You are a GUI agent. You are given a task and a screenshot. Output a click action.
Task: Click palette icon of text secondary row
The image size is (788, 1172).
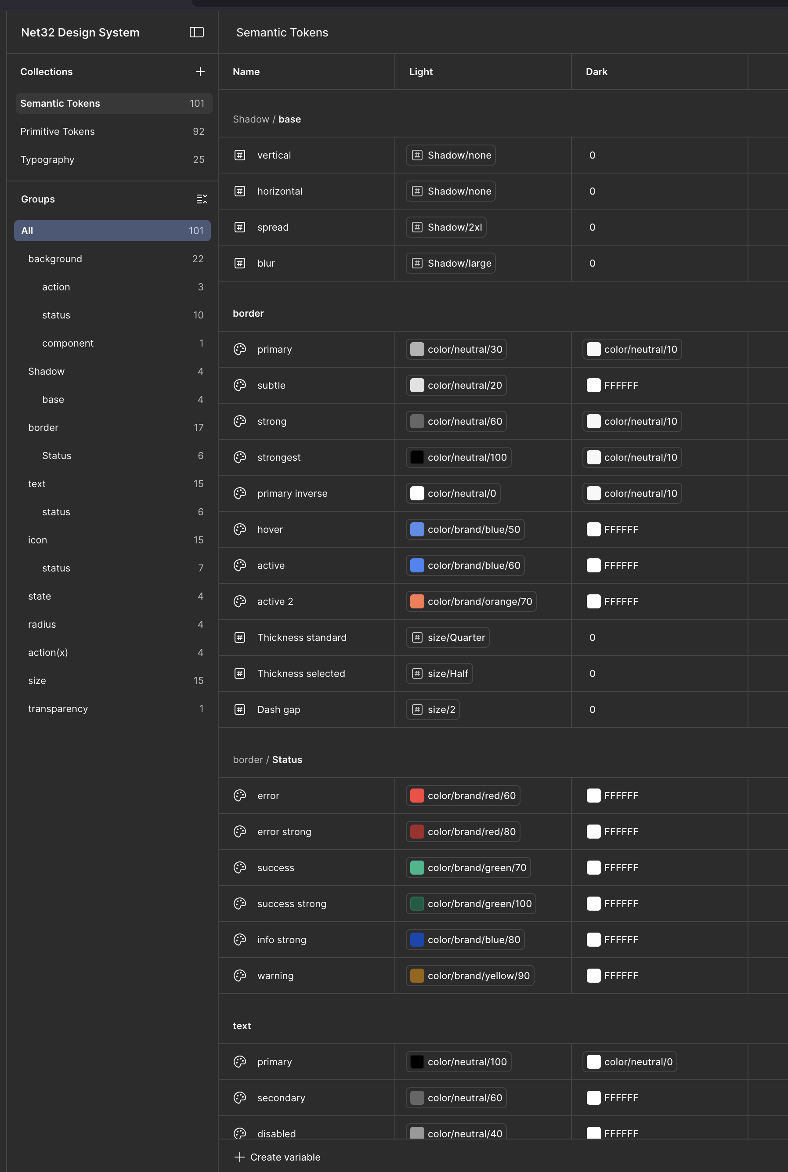240,1098
